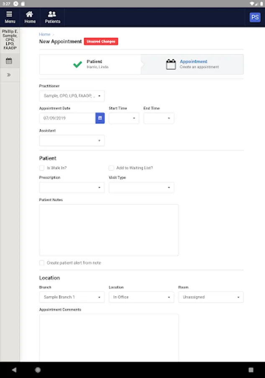The image size is (265, 378).
Task: Open the Appointment Date calendar picker
Action: click(100, 118)
